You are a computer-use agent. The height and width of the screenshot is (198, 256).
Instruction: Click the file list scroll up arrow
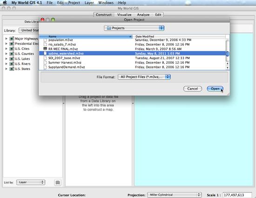click(x=228, y=63)
